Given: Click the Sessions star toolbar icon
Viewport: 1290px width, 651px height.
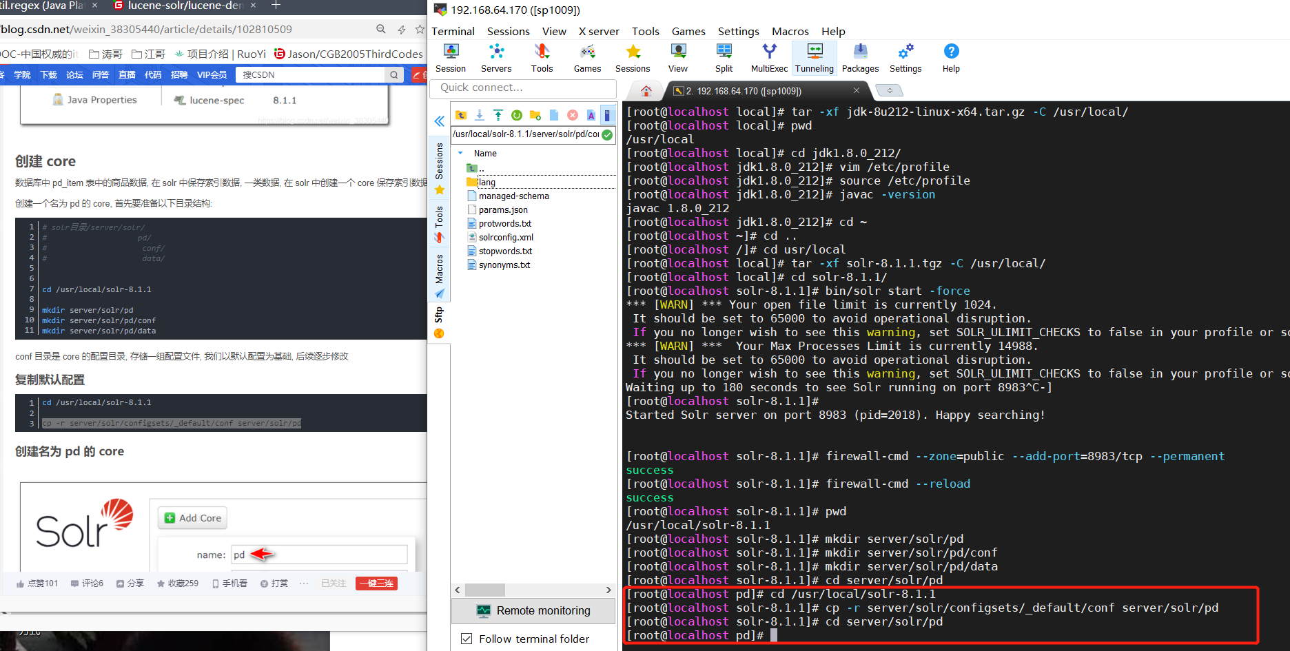Looking at the screenshot, I should [x=633, y=58].
